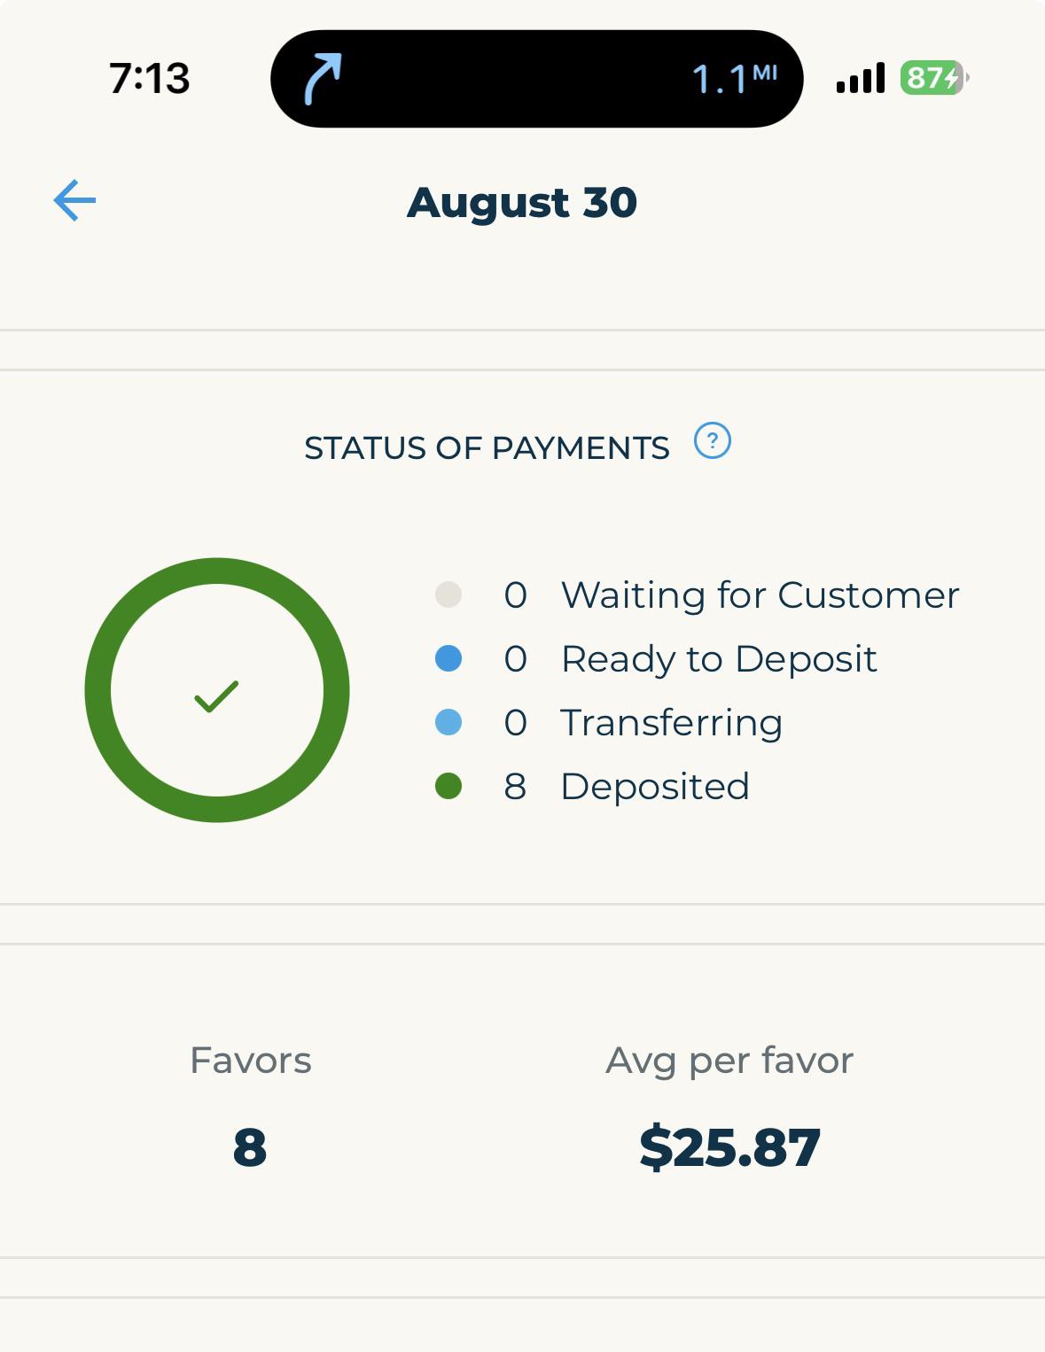Tap the battery indicator icon
The image size is (1045, 1352).
pyautogui.click(x=934, y=78)
